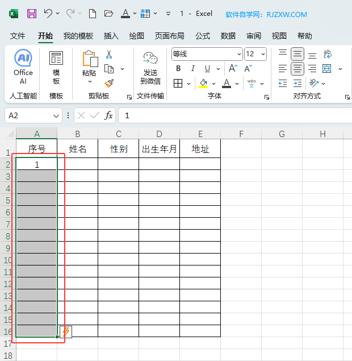Toggle Underline formatting

207,69
